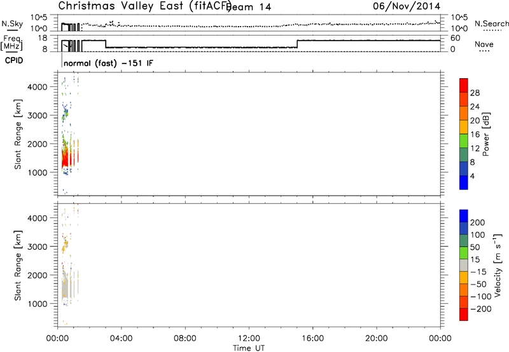Viewport: 509px width, 352px height.
Task: Click the blue bottom of the Power colorbar
Action: tap(464, 182)
